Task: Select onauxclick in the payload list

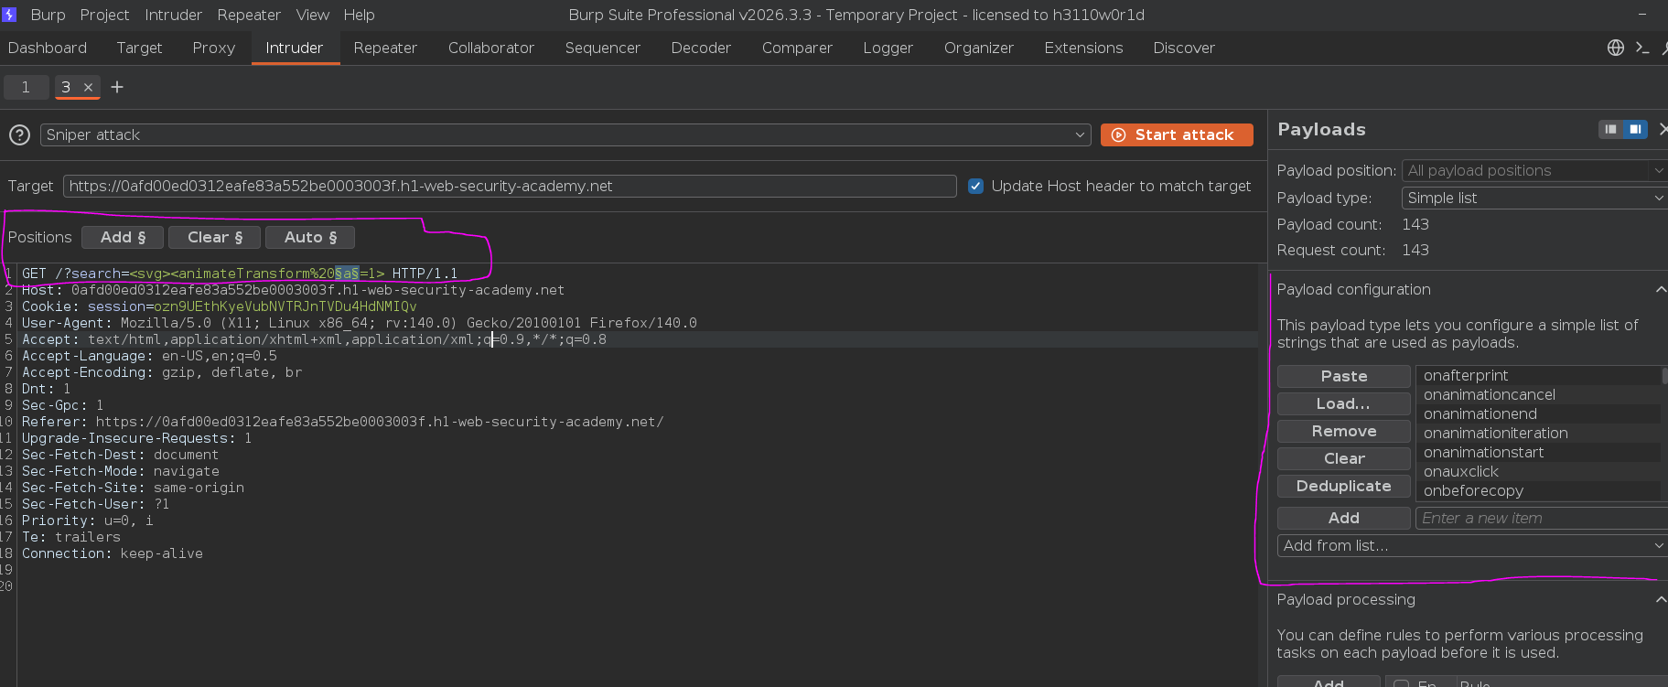Action: point(1538,471)
